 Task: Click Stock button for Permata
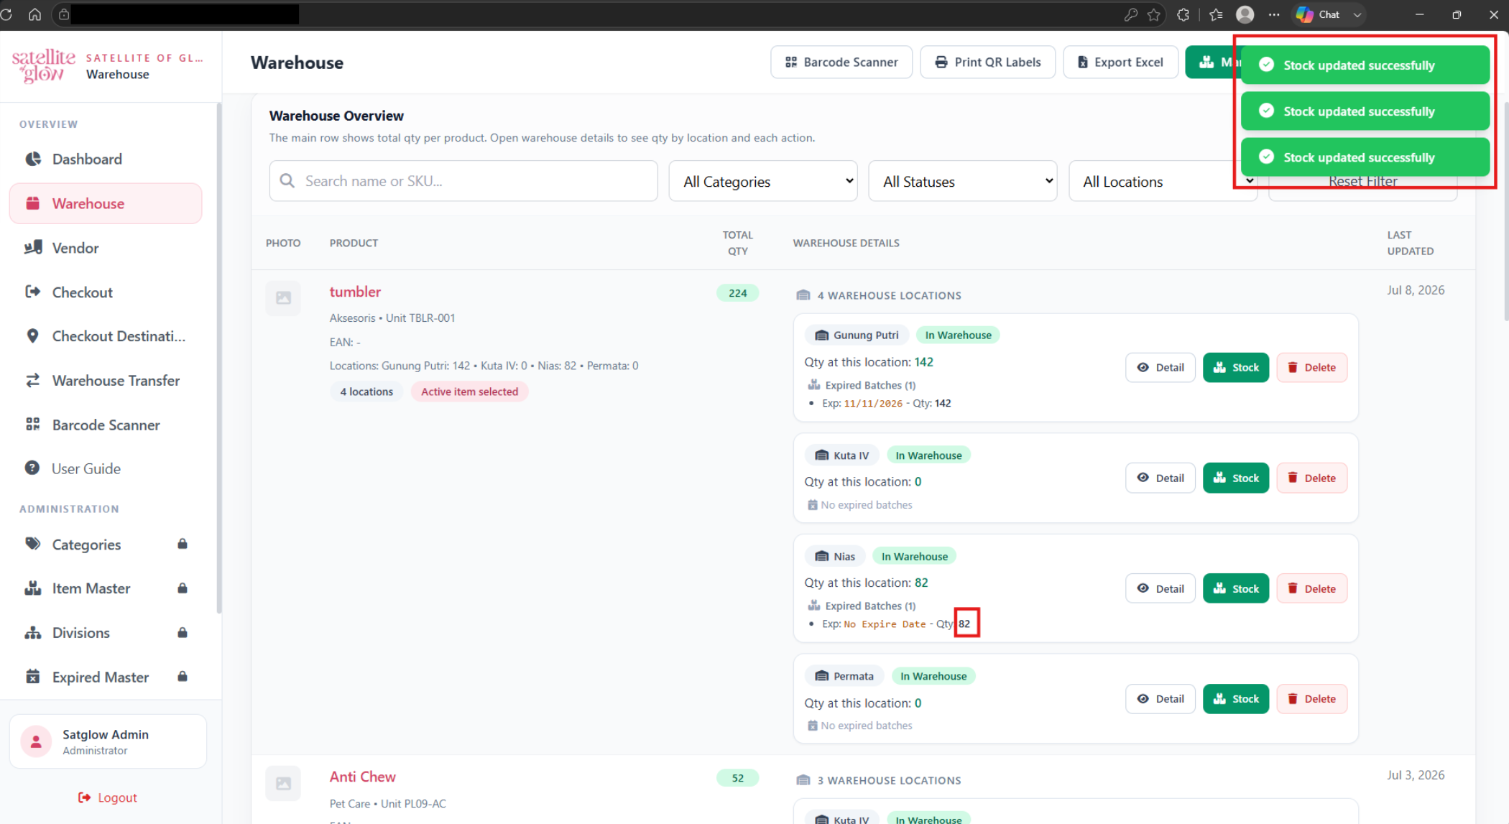(1236, 699)
